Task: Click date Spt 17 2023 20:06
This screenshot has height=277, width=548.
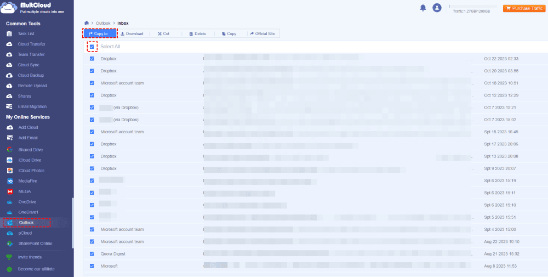Action: 501,144
